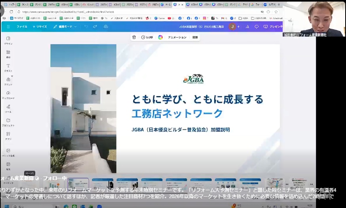The width and height of the screenshot is (346, 208).
Task: Open the 素材 (Elements) panel
Action: pyautogui.click(x=8, y=54)
